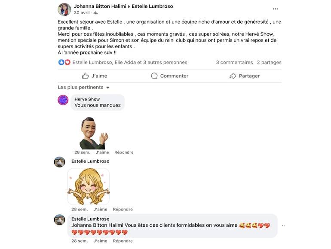Viewport: 331px width, 249px height.
Task: Open the Estelle Lumbroso name in post header
Action: tap(152, 6)
